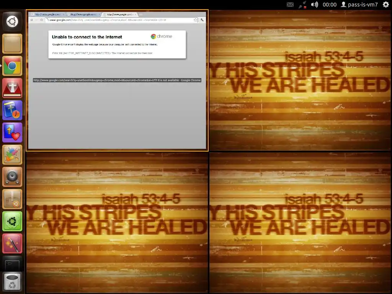Close the active third Chrome tab

click(x=136, y=15)
